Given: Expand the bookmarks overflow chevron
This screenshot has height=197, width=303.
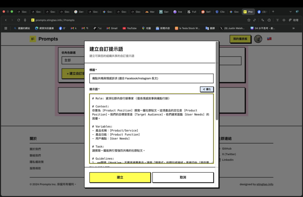Looking at the screenshot, I should pos(293,28).
